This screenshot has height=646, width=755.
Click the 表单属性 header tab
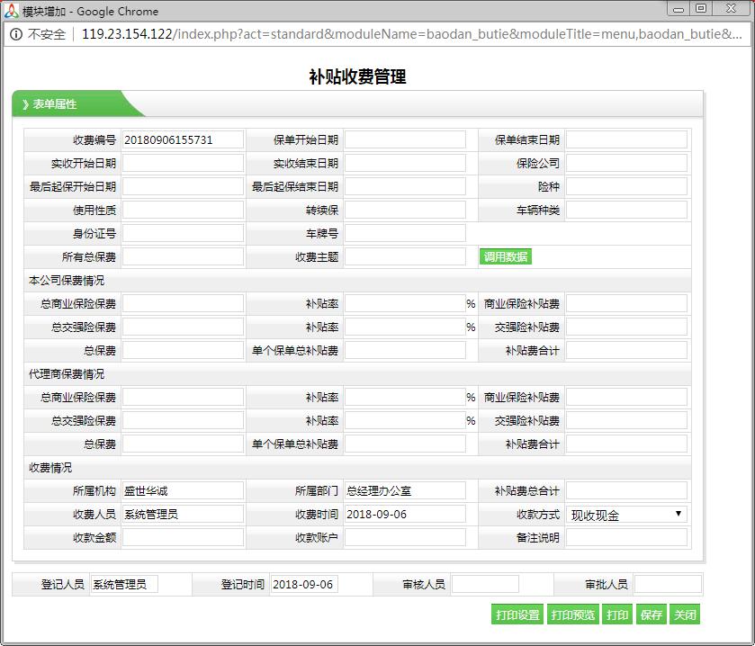[54, 103]
